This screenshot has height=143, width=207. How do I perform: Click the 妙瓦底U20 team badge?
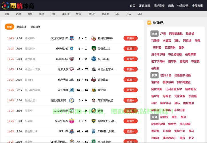coord(94,49)
